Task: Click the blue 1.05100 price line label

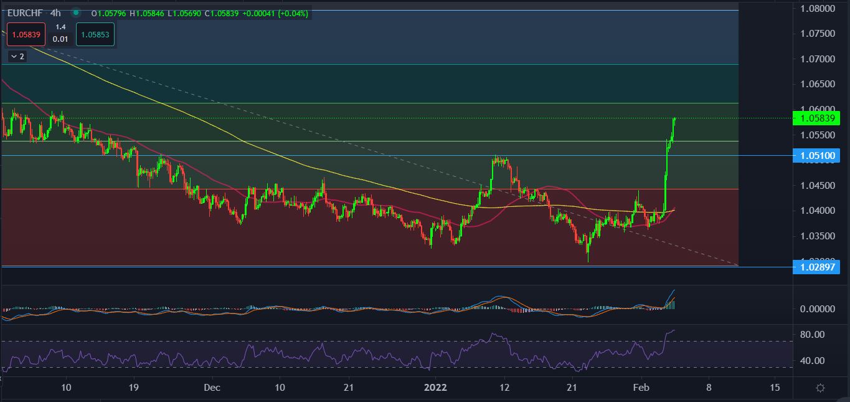Action: [817, 155]
